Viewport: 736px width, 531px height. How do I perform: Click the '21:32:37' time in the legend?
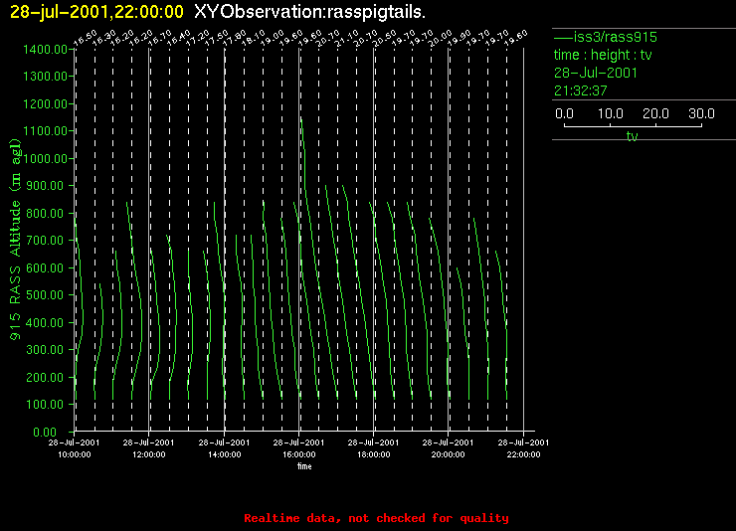[581, 90]
